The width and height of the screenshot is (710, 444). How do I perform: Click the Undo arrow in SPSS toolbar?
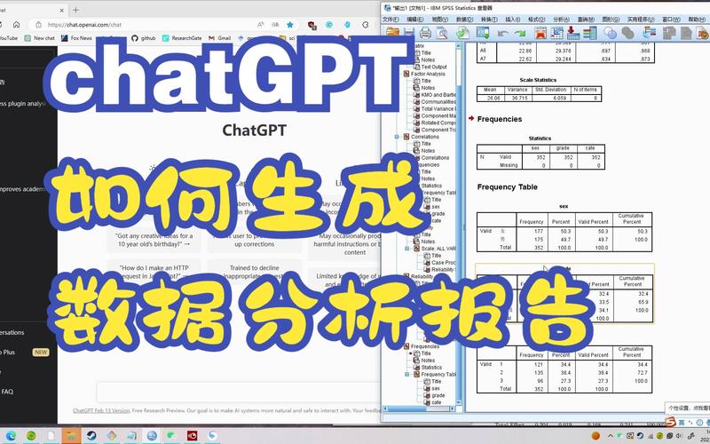(x=503, y=33)
